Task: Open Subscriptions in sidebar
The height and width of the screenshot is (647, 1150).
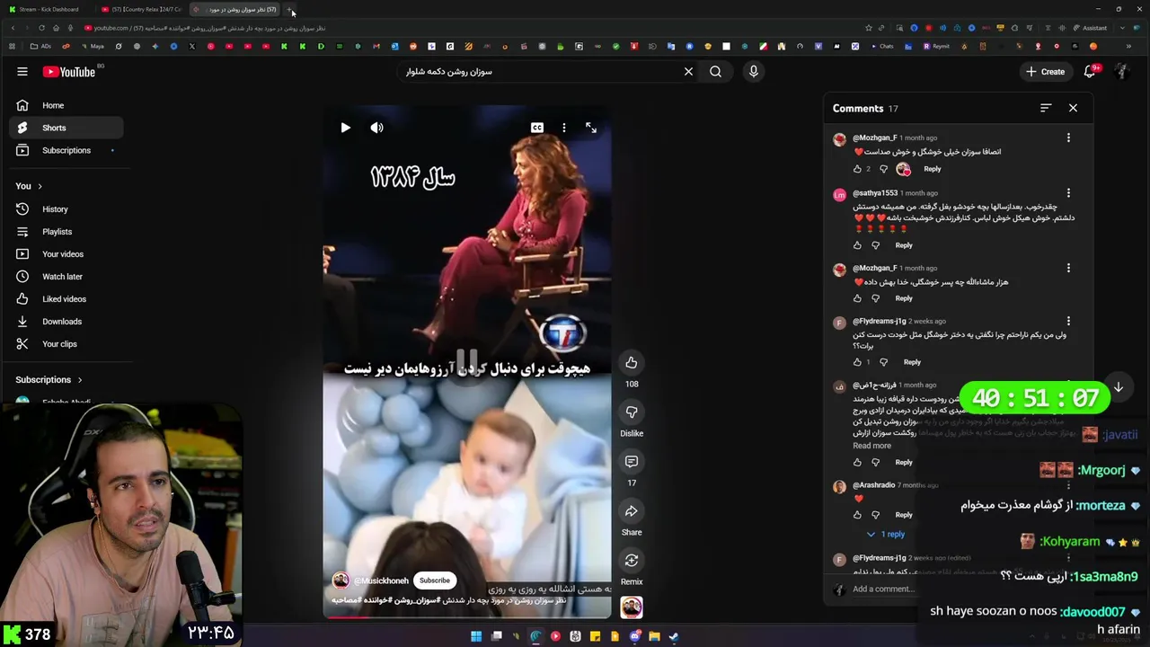Action: click(x=66, y=150)
